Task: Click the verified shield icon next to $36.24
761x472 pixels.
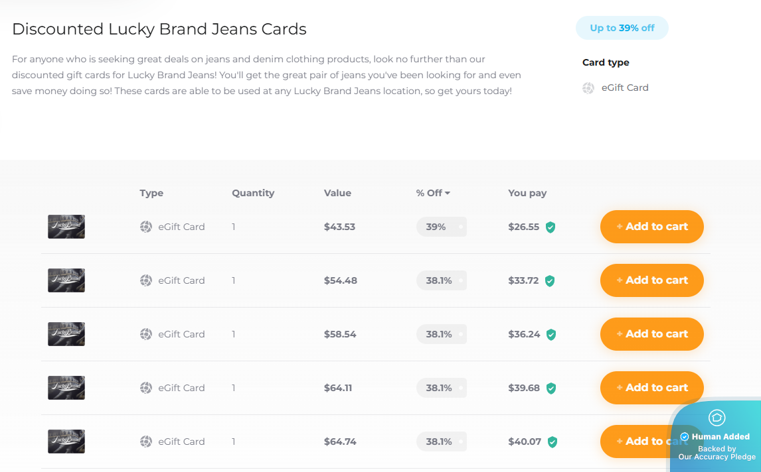Action: tap(550, 334)
